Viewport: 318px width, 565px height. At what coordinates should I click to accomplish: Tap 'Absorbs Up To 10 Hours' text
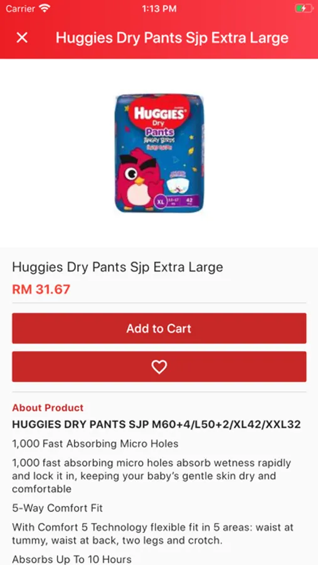click(72, 559)
